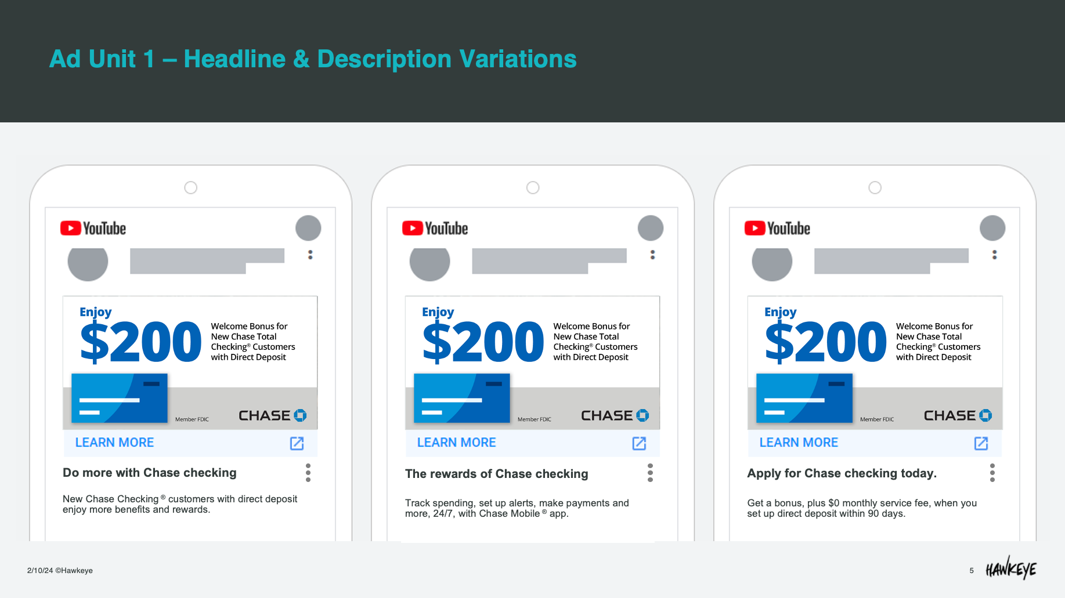
Task: Click the external link icon in the middle ad
Action: tap(639, 443)
